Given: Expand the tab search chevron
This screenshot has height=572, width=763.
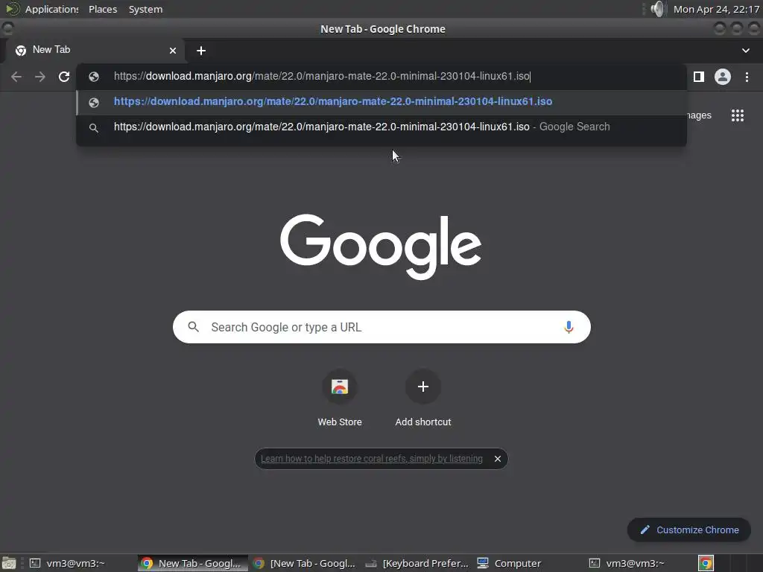Looking at the screenshot, I should click(745, 51).
